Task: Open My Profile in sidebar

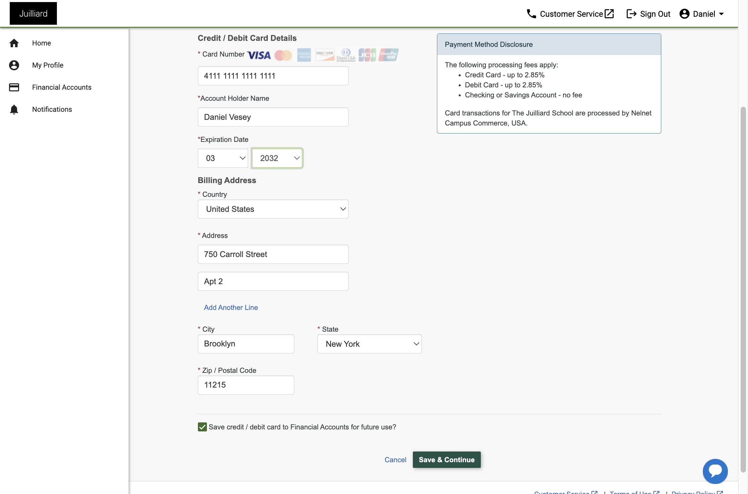Action: click(x=48, y=65)
